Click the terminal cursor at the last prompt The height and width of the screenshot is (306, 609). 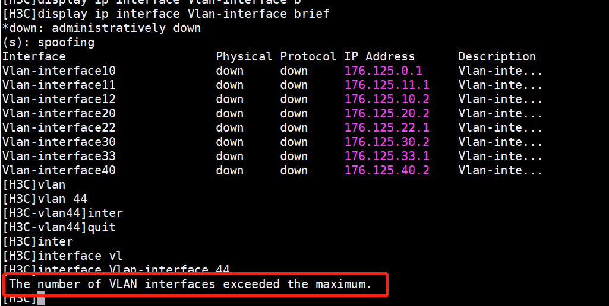(x=41, y=299)
